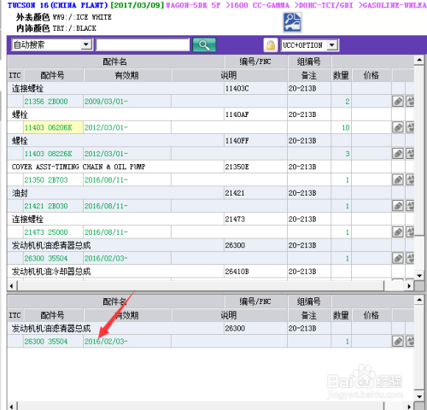Click shapes icon in upper 26300 35504 row
Viewport: 427px width, 410px height.
410,258
